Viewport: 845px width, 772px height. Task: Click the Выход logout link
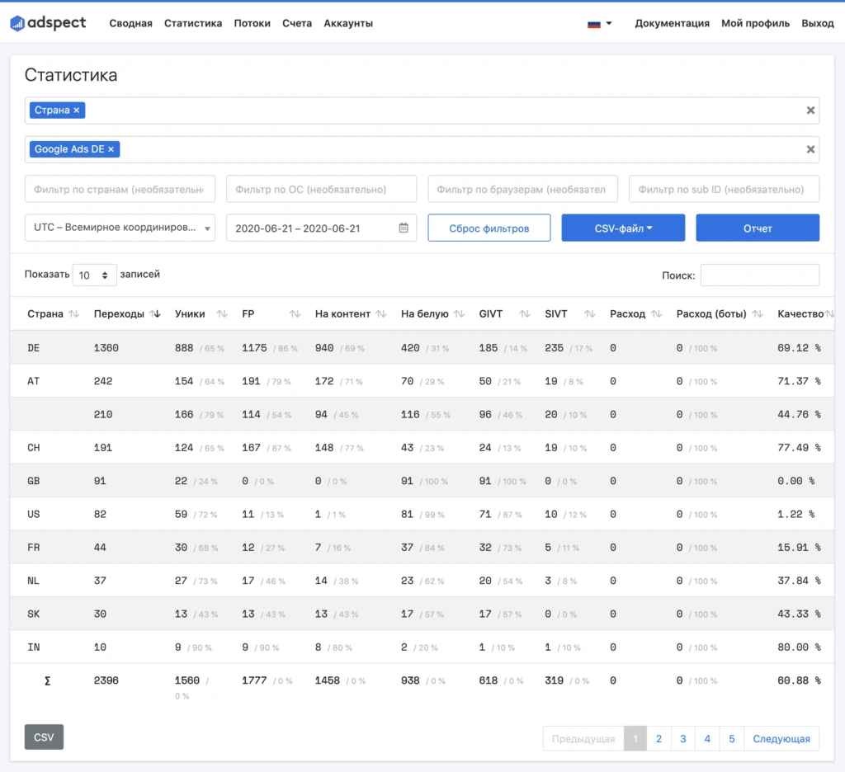(818, 23)
